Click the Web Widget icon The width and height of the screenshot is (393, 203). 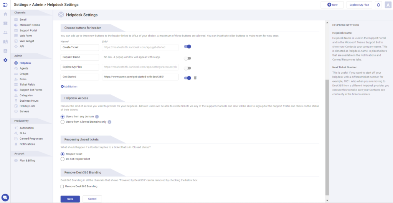(16, 41)
